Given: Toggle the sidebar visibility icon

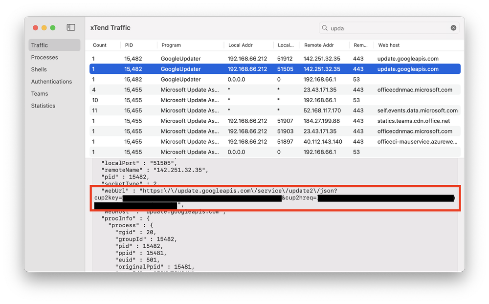Looking at the screenshot, I should pos(71,27).
